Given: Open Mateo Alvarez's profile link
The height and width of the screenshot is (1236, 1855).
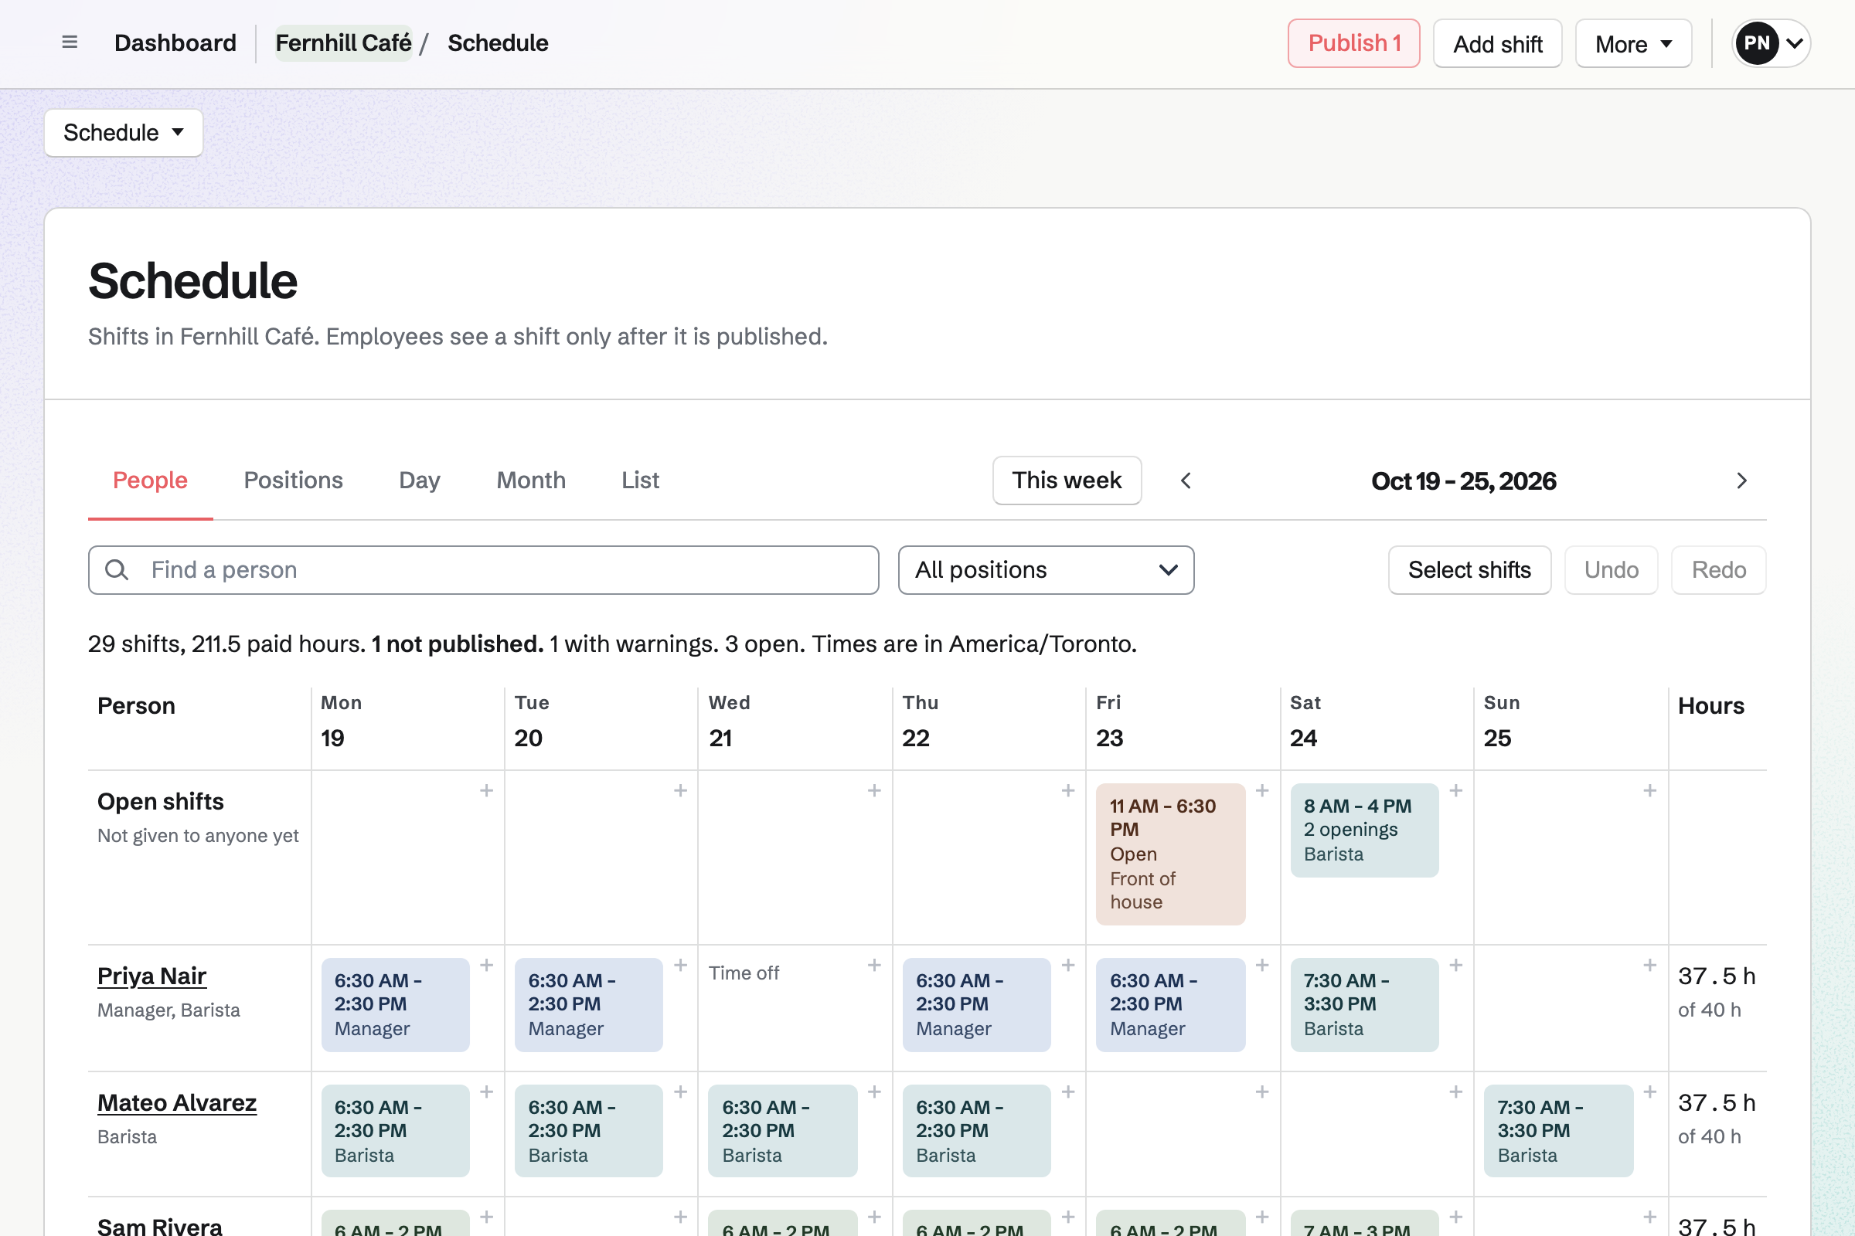Looking at the screenshot, I should click(177, 1103).
